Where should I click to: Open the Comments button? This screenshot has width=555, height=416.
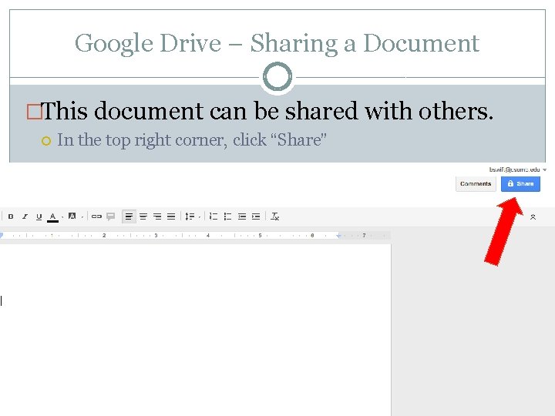(x=476, y=184)
